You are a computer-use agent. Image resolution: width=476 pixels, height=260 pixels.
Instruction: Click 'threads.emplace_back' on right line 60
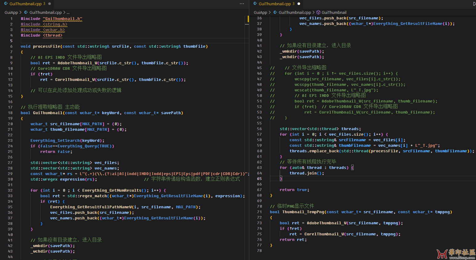click(x=314, y=151)
